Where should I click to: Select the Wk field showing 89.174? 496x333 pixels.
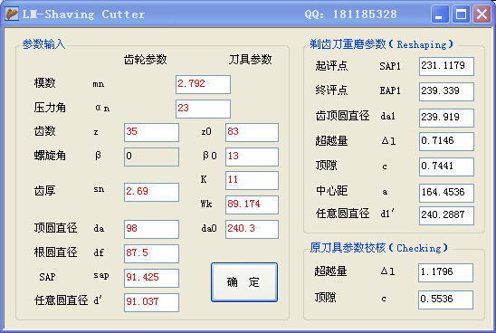253,205
